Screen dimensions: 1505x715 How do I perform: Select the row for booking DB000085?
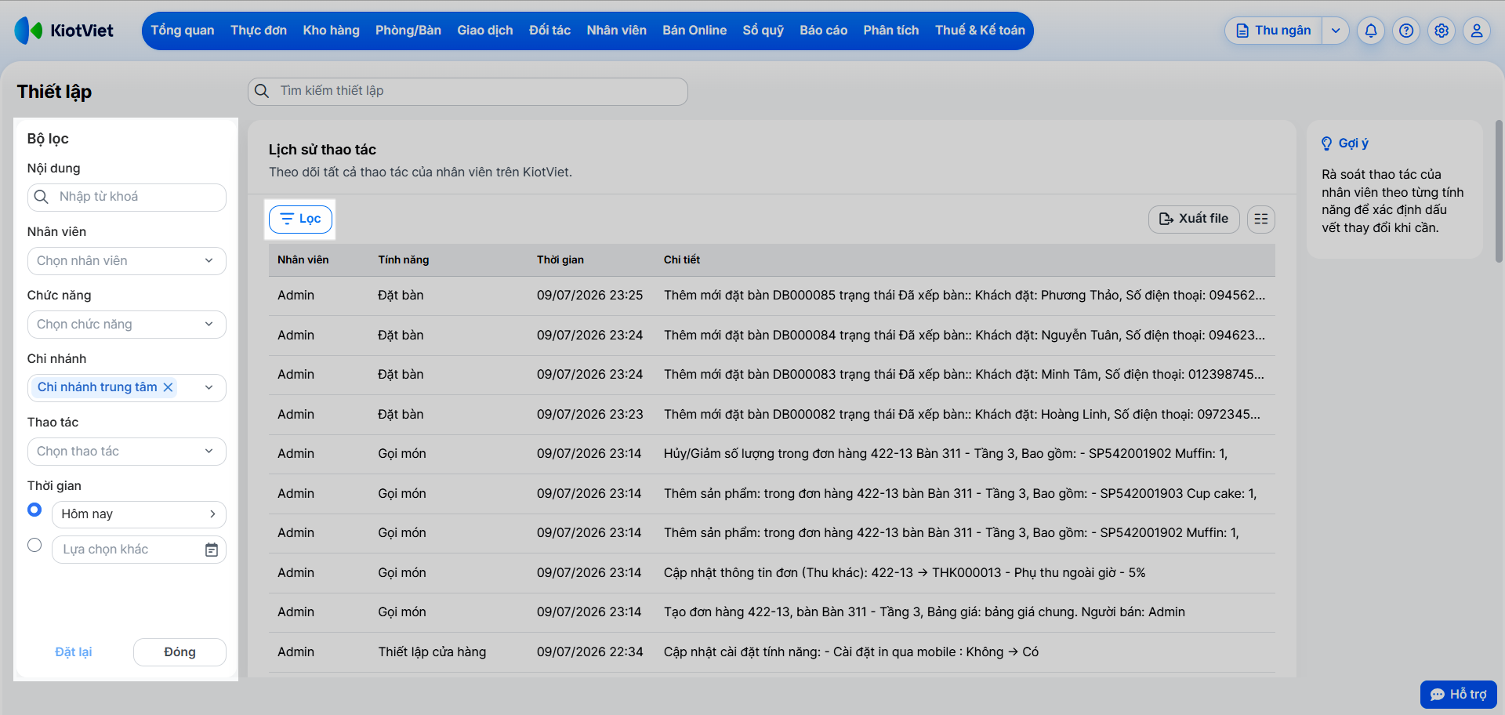[x=772, y=296]
